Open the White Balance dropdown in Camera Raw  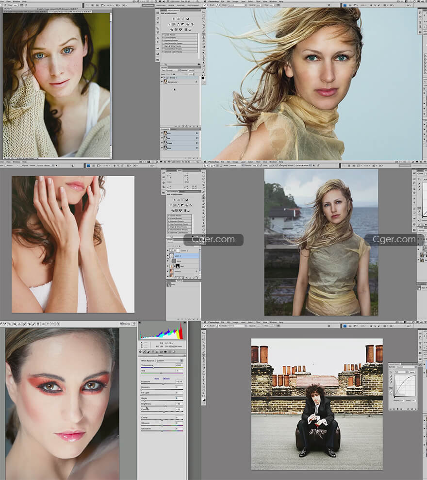169,361
